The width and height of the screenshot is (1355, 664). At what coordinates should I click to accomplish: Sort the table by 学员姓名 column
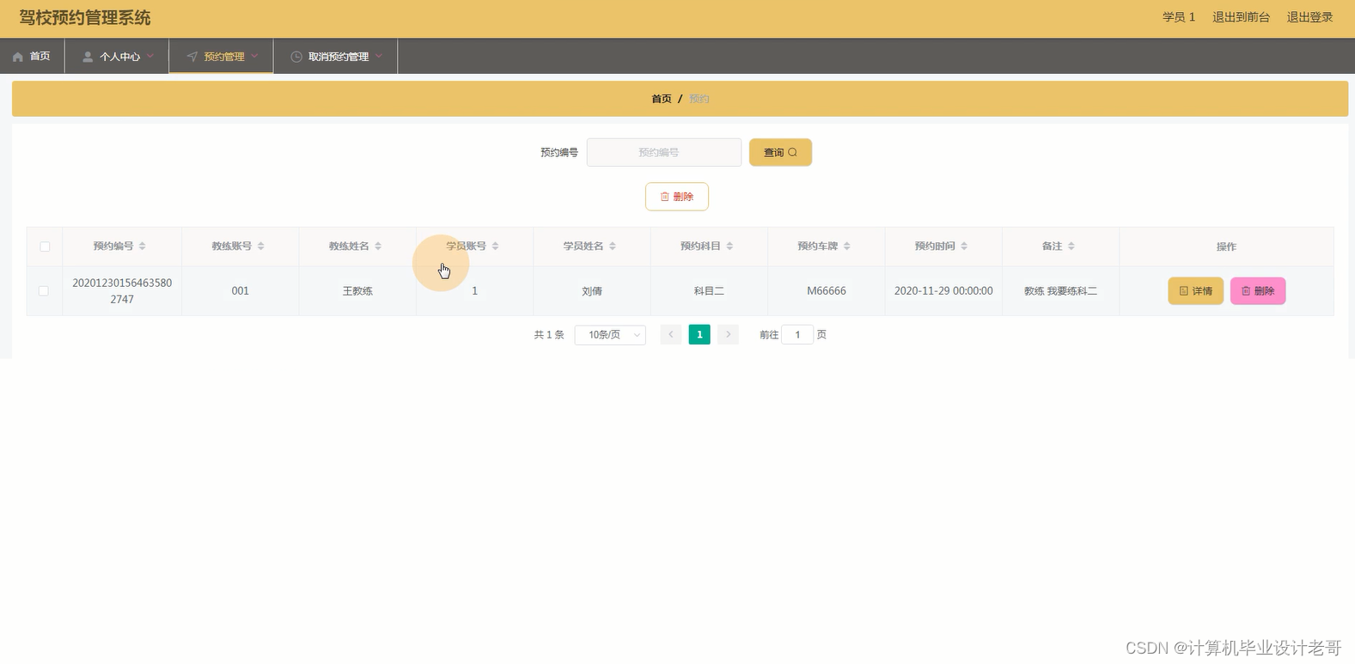coord(612,247)
